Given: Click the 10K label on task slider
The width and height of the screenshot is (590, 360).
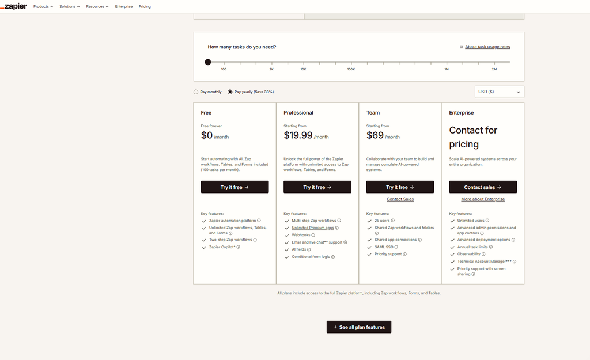Looking at the screenshot, I should (x=303, y=69).
